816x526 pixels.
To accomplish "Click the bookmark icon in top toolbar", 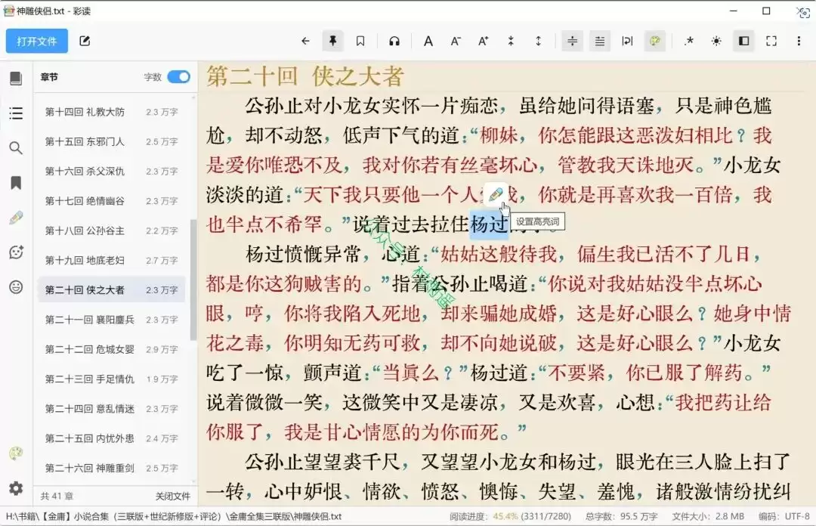I will pyautogui.click(x=360, y=41).
